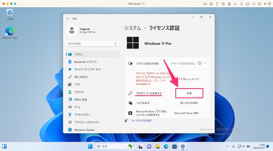Open the Windows Start menu
This screenshot has height=151, width=273.
[90, 146]
